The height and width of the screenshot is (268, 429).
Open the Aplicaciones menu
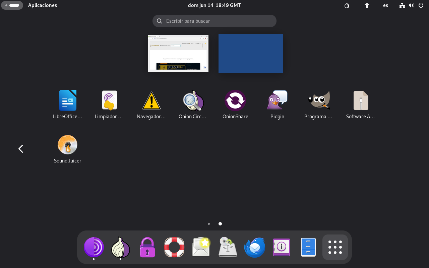pyautogui.click(x=43, y=5)
